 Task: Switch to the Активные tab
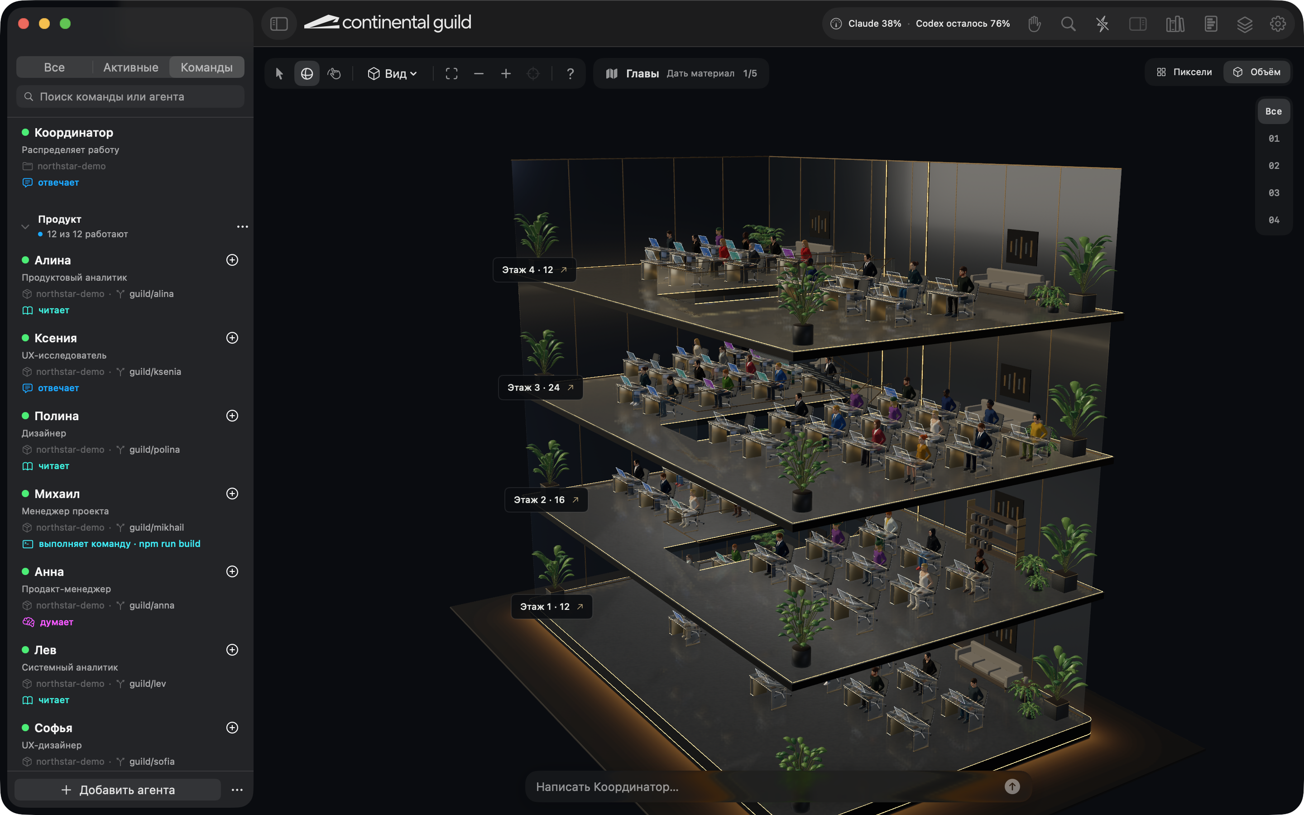tap(131, 67)
